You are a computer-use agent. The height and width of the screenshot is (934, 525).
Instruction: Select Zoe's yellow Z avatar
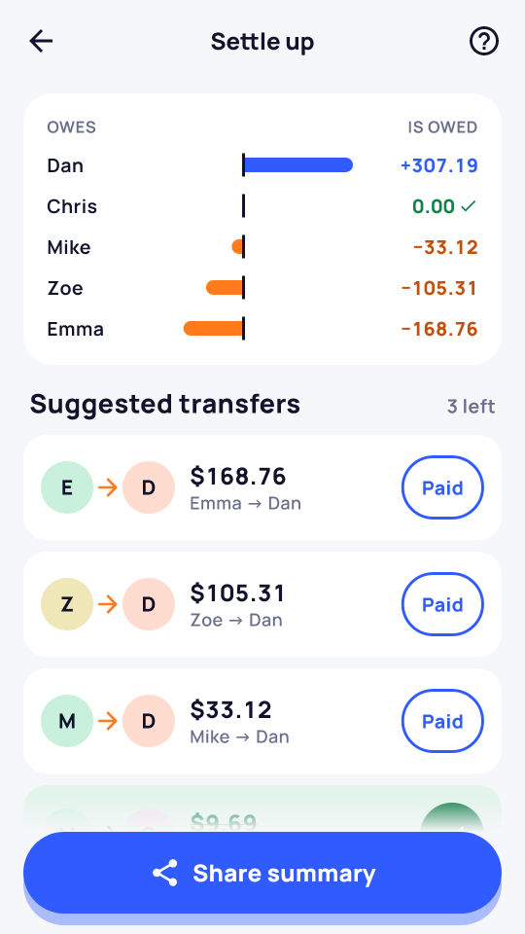tap(67, 604)
